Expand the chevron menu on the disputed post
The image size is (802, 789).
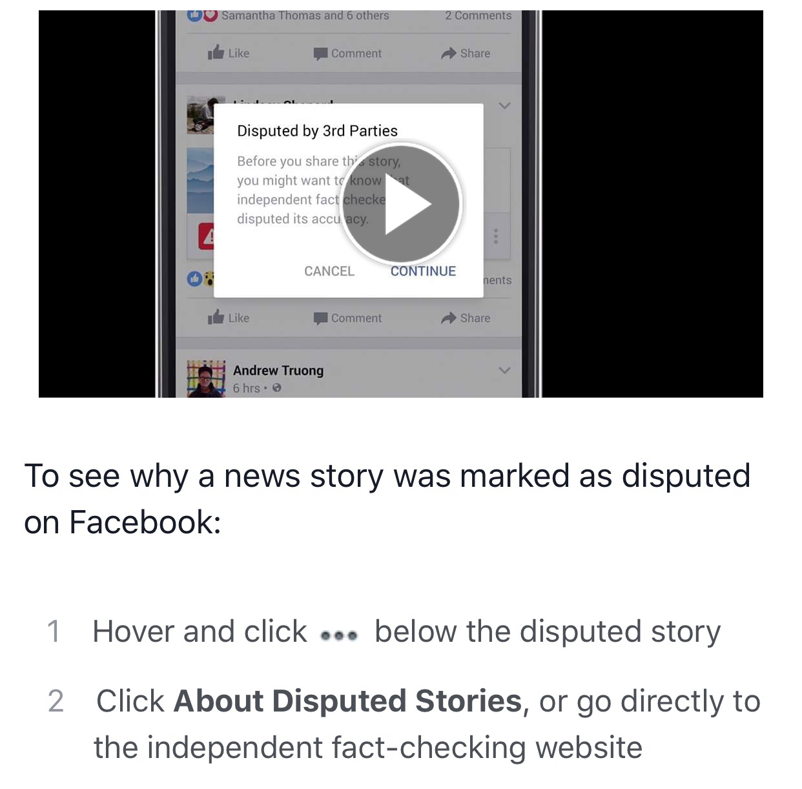(504, 105)
